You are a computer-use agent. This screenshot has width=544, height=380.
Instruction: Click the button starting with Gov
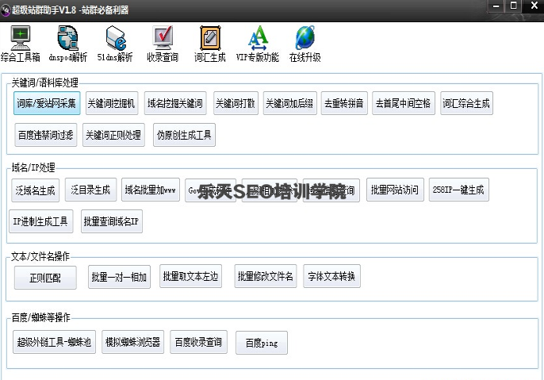pyautogui.click(x=210, y=190)
